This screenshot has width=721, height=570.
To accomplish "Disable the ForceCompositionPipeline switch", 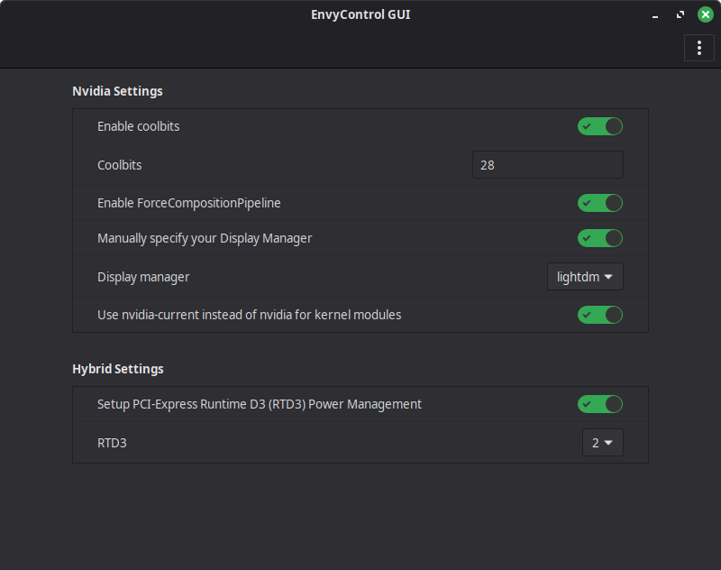I will point(600,204).
